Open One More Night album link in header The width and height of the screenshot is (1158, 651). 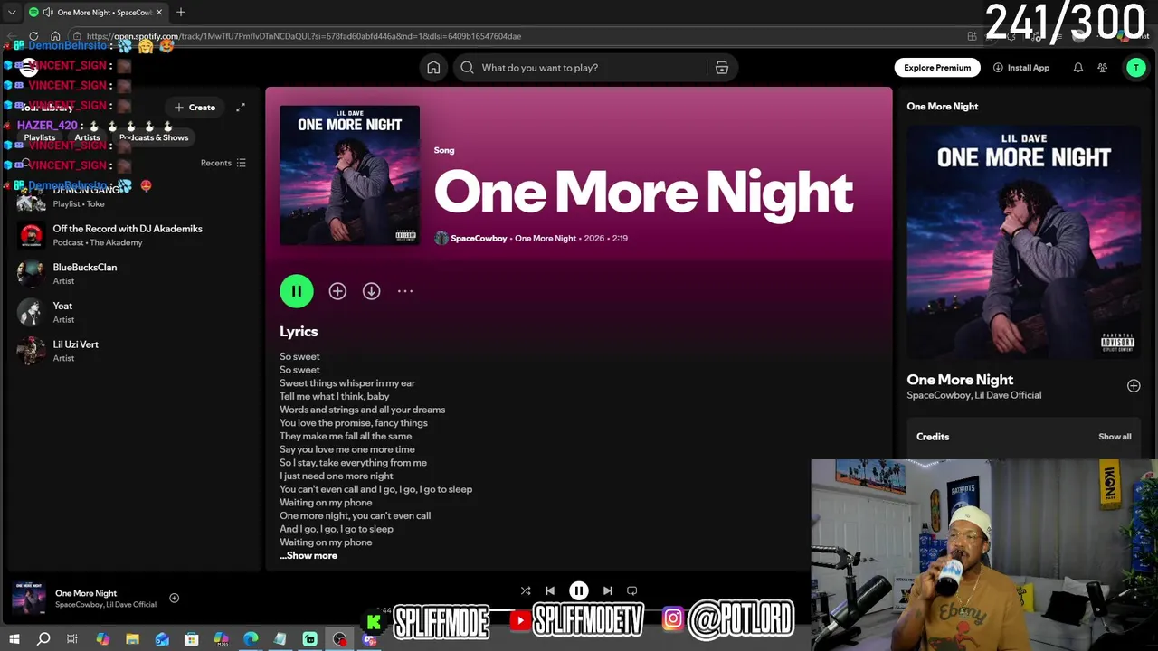click(546, 239)
